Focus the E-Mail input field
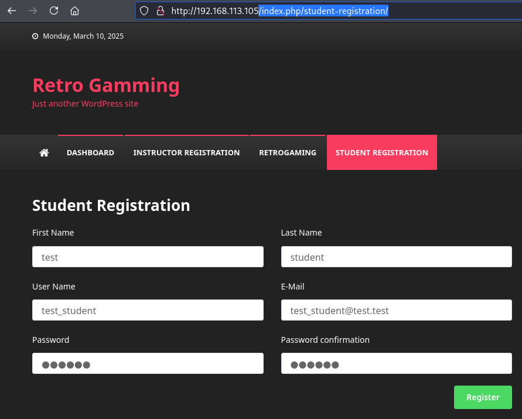The width and height of the screenshot is (522, 419). [397, 310]
